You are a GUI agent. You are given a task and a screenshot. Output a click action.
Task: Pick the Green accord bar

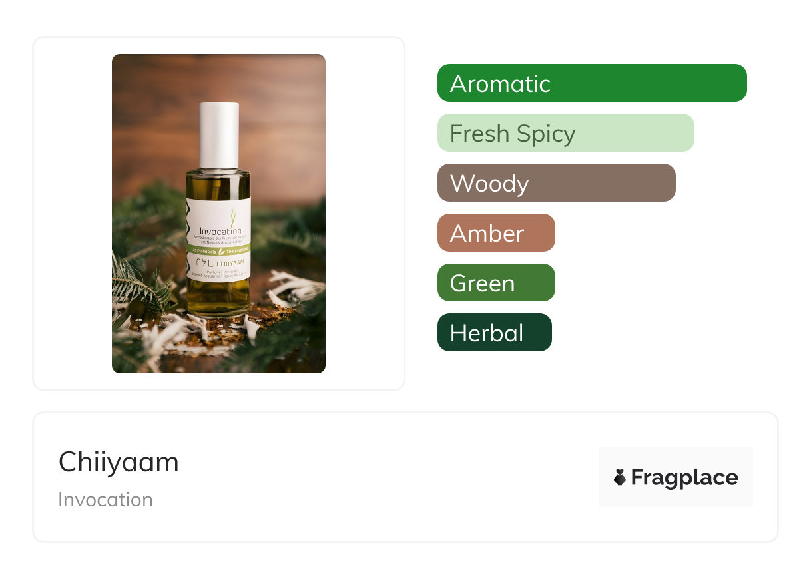[496, 283]
